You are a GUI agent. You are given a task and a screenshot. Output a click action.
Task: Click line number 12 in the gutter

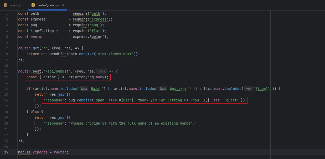coord(6,77)
